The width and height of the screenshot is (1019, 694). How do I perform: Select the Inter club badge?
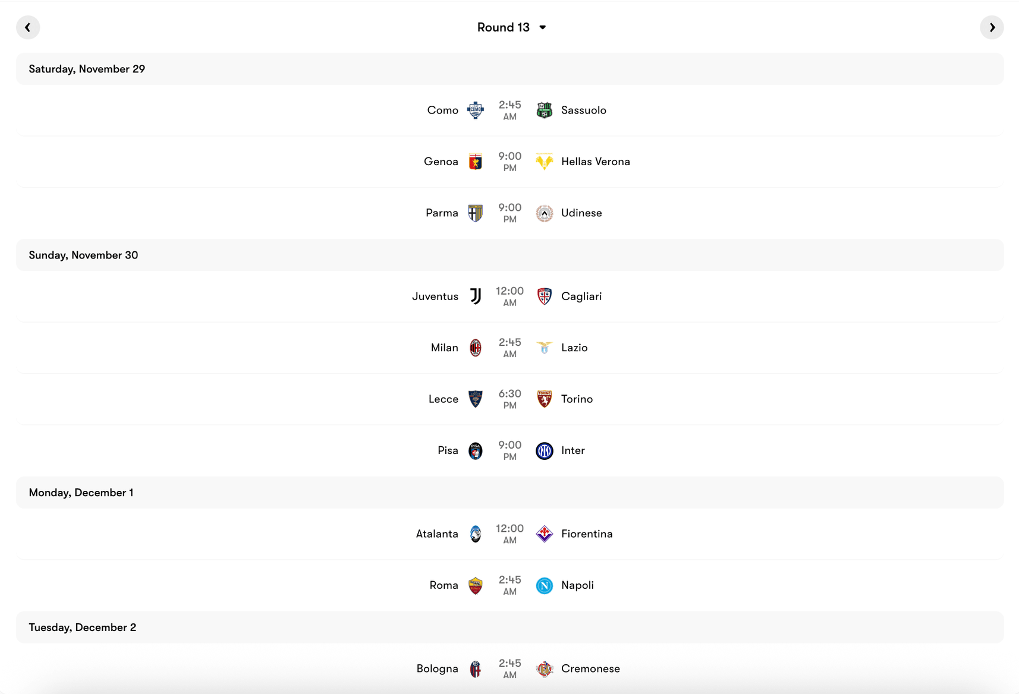(544, 450)
